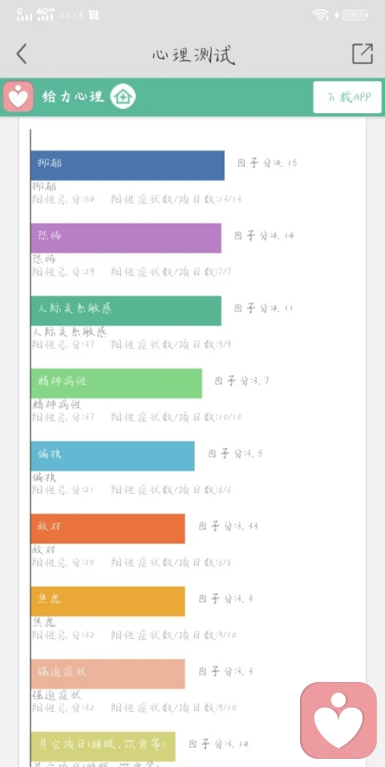
Task: Select the purple 恐怖 bar
Action: point(126,238)
